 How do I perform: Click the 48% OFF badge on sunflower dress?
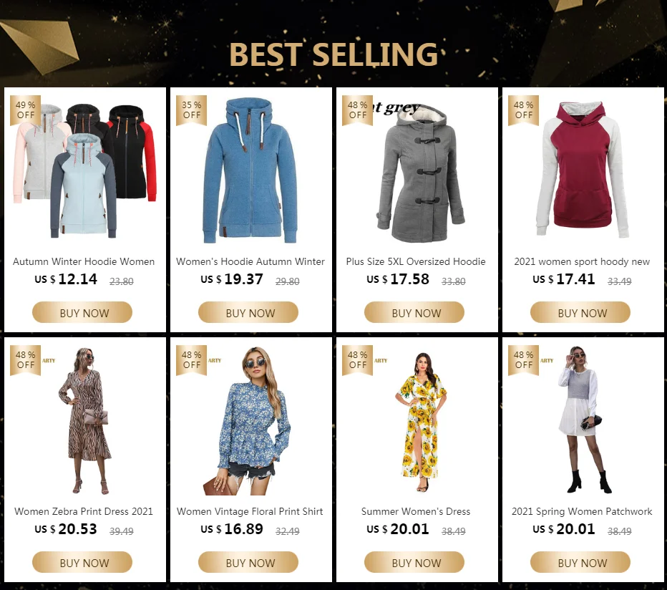point(357,360)
